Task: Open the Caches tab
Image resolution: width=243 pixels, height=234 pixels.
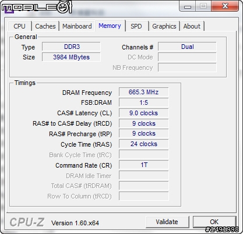Action: (45, 26)
